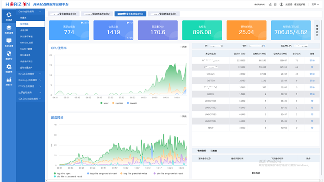324x182 pixels.
Task: Click the db file sequential read legend color
Action: tap(155, 174)
